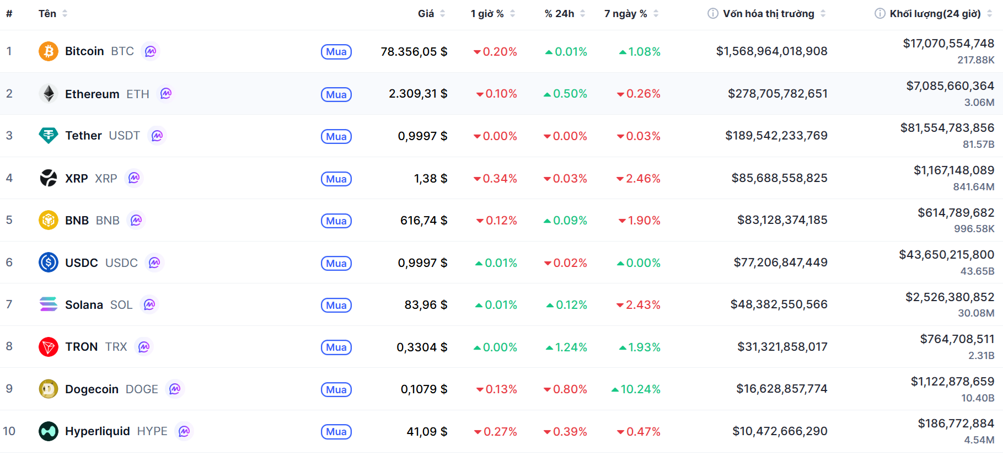Screen dimensions: 1003x455
Task: Open the Bitcoin name link
Action: tap(84, 51)
